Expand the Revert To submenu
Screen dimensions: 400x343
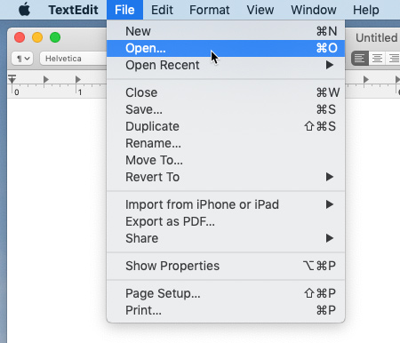click(226, 177)
